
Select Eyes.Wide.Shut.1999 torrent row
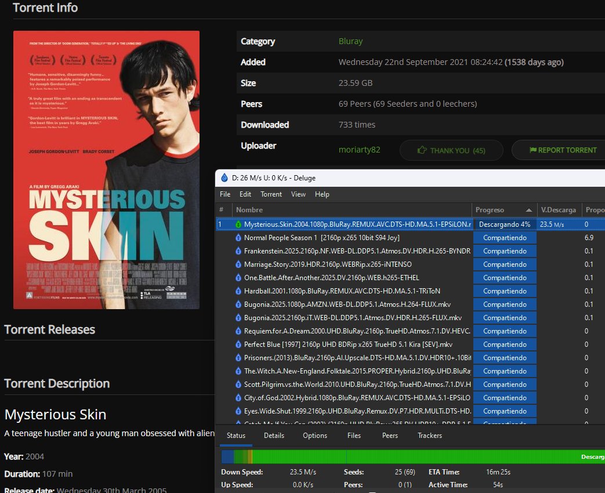click(x=410, y=411)
